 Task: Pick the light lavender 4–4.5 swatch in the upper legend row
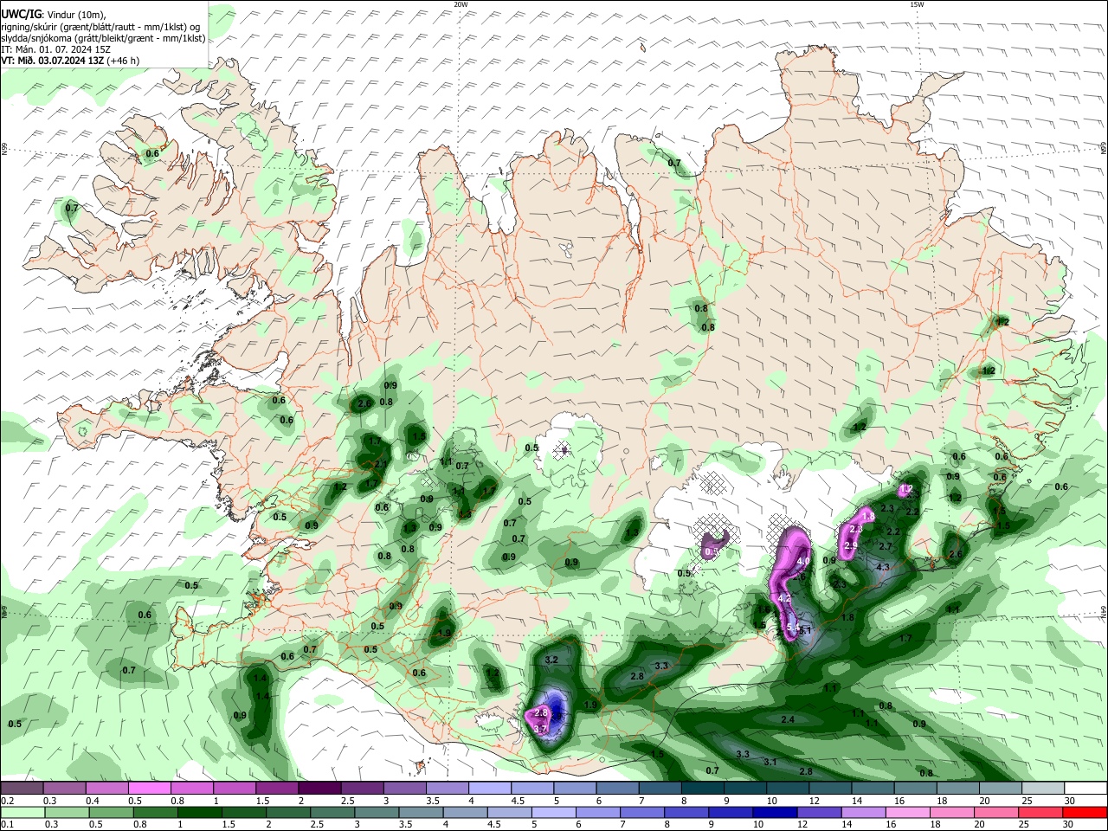488,788
